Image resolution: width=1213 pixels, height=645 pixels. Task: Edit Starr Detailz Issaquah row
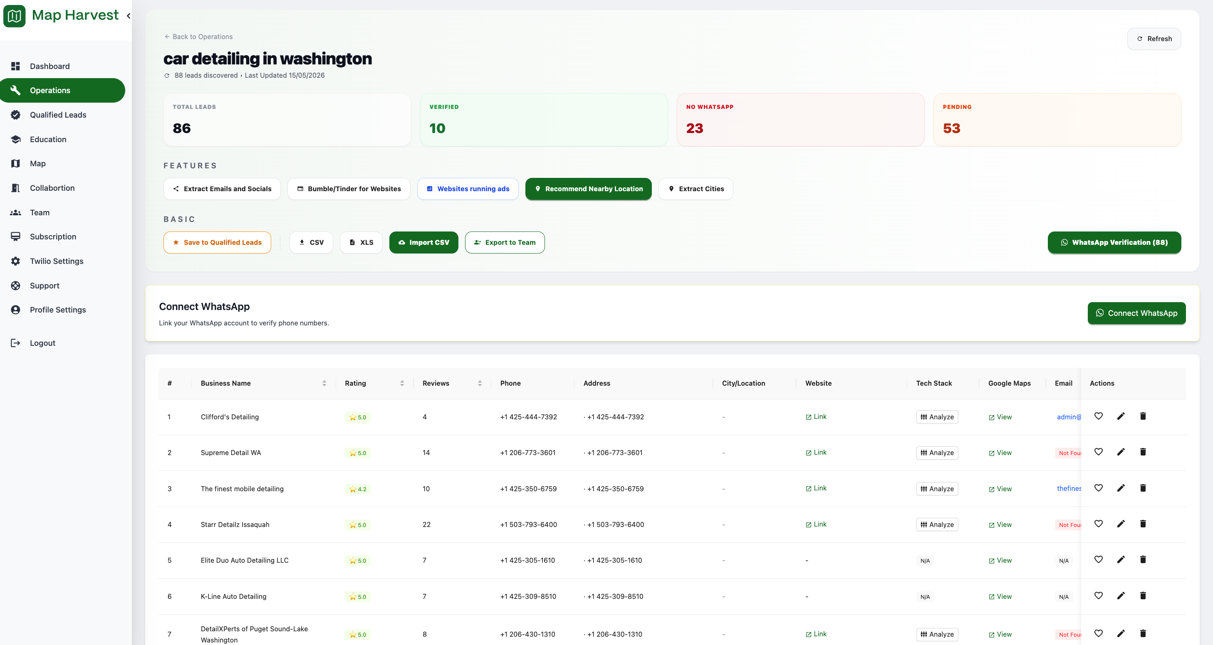(1121, 524)
